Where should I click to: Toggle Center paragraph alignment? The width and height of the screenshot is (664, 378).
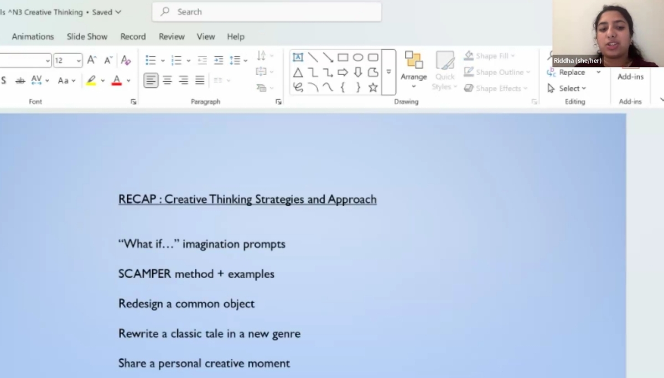167,81
